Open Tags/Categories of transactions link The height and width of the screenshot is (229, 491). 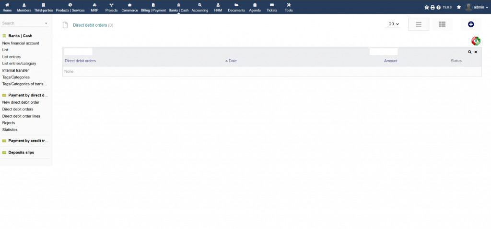click(24, 84)
